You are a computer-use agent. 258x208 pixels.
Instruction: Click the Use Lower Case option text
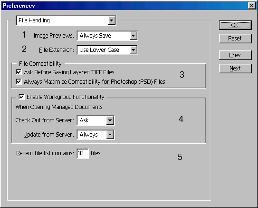99,50
